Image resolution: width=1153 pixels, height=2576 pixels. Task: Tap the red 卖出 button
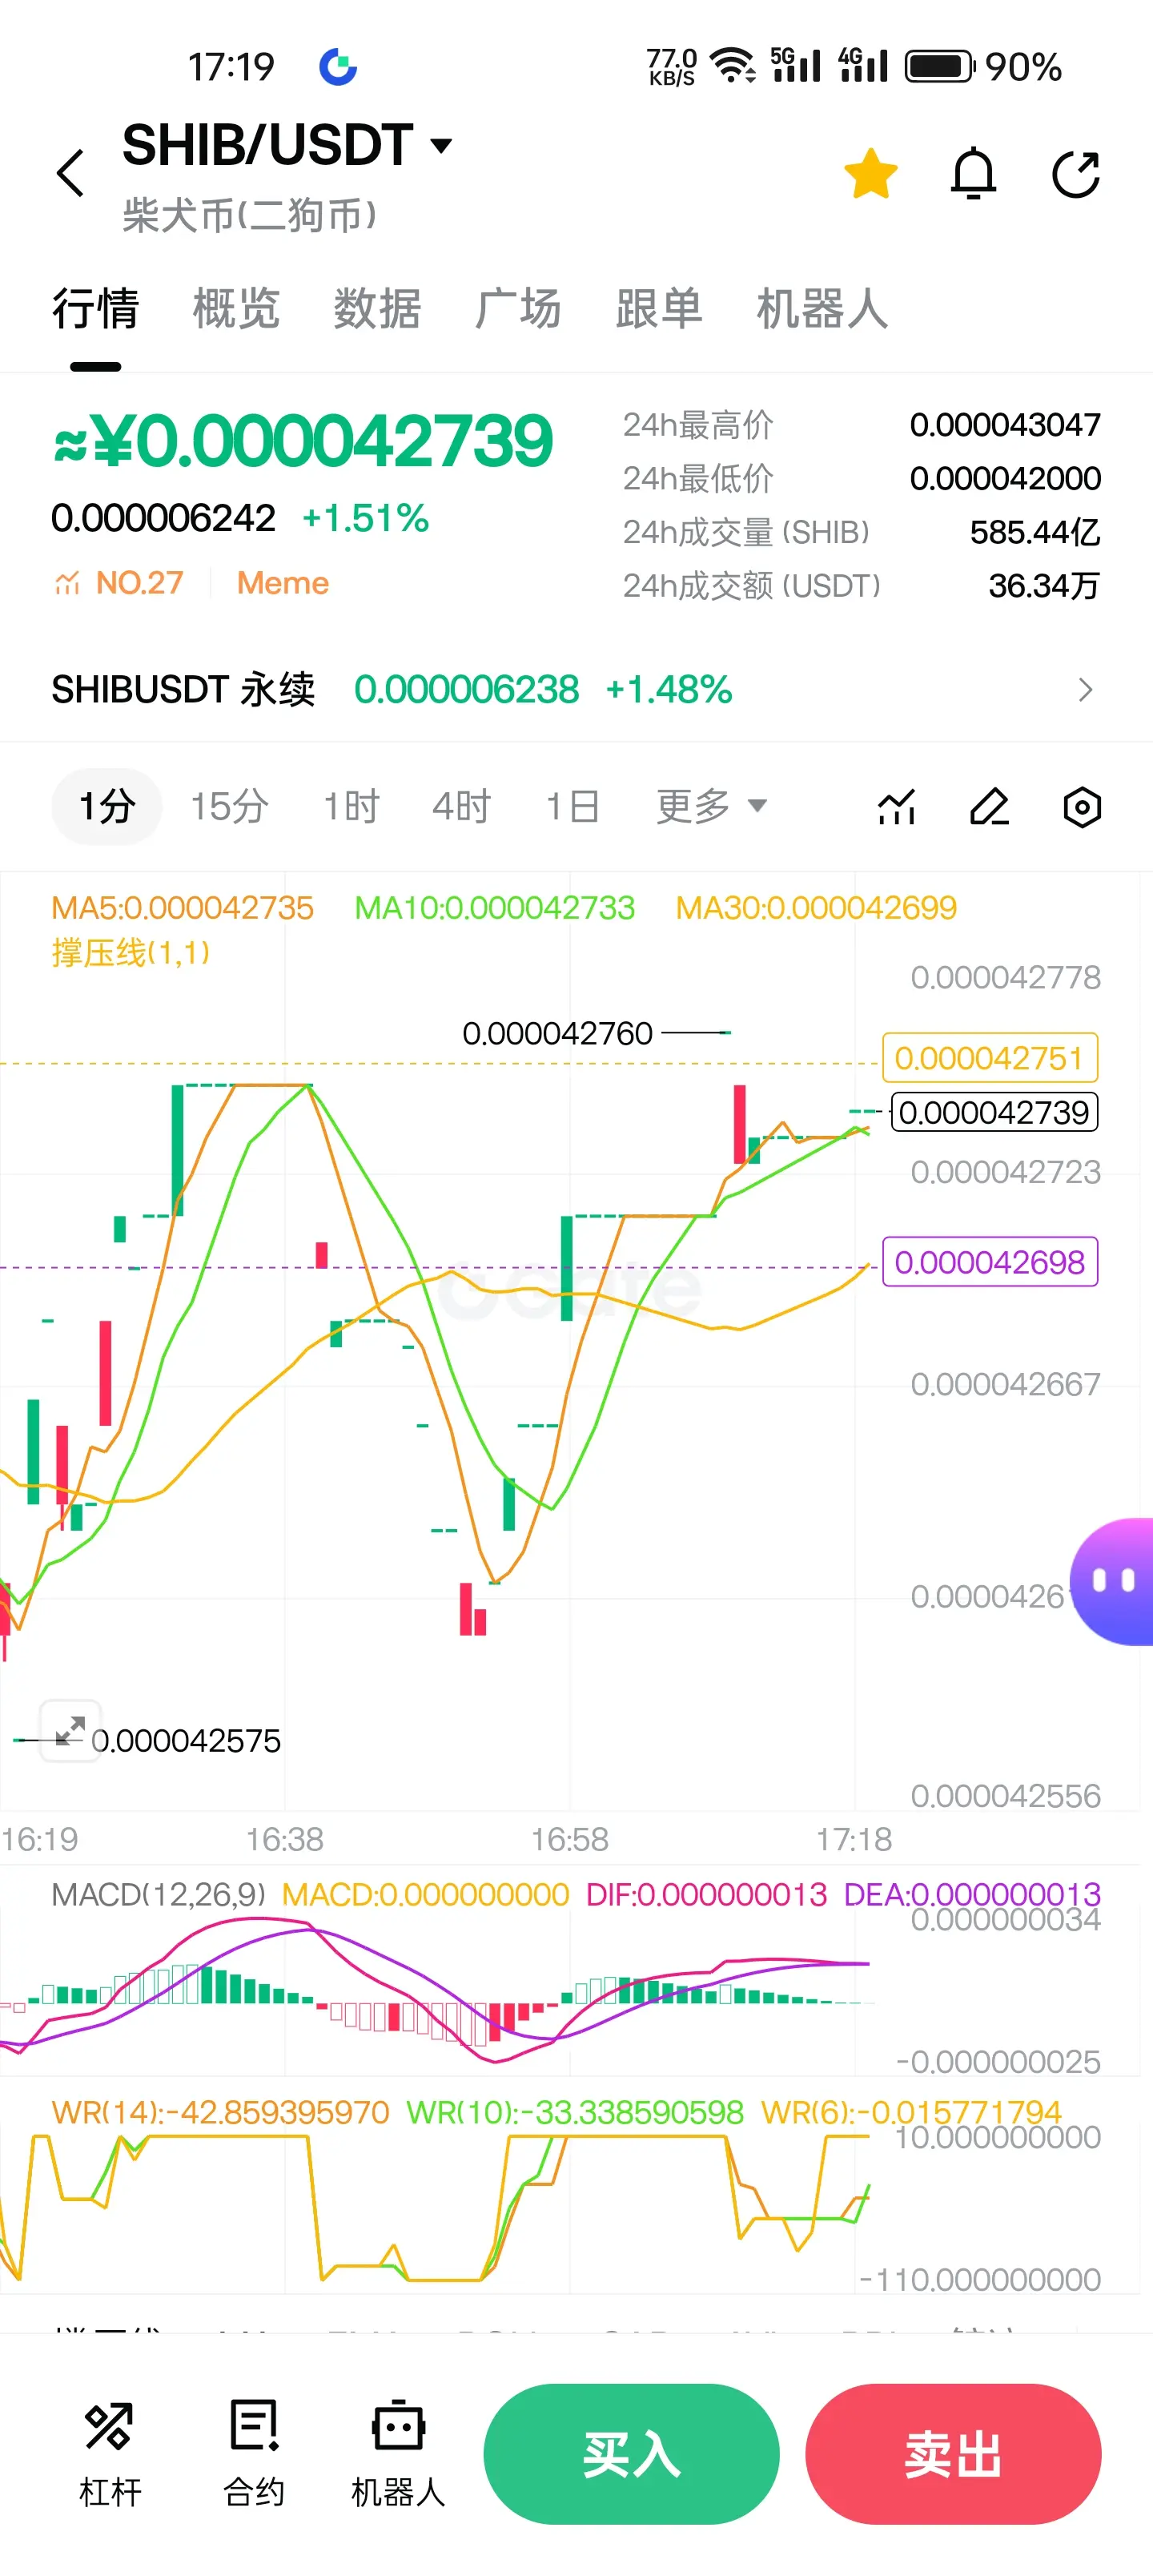pyautogui.click(x=953, y=2454)
